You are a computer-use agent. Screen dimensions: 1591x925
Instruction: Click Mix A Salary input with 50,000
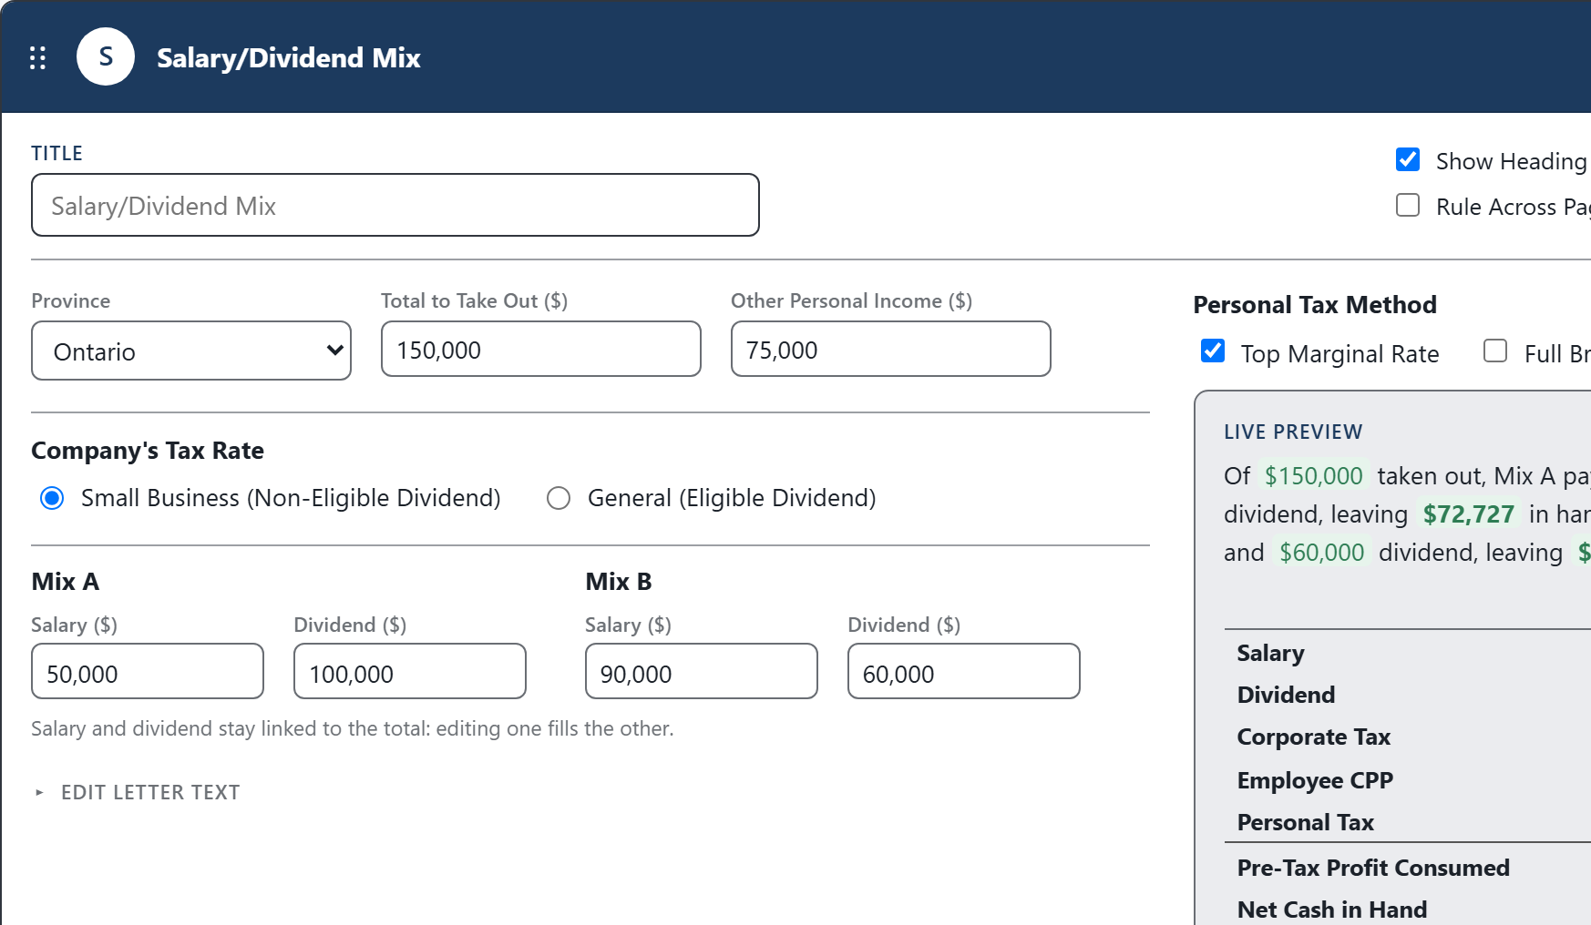(148, 671)
